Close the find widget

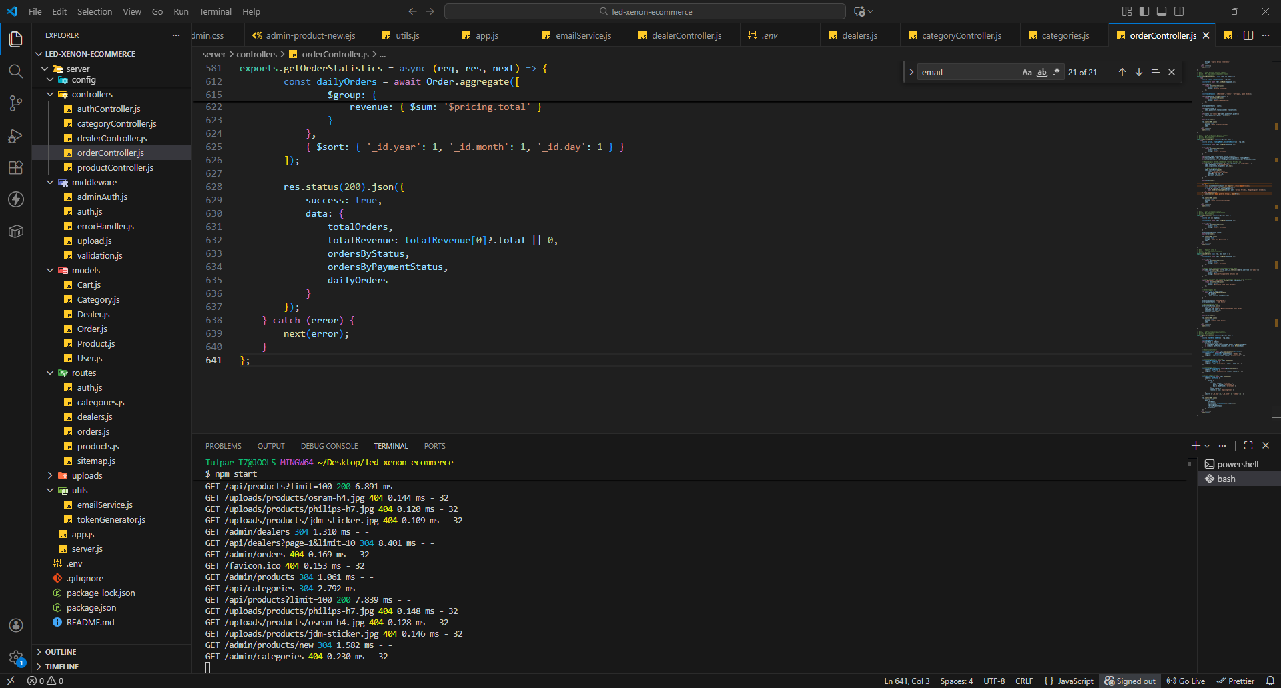point(1172,72)
